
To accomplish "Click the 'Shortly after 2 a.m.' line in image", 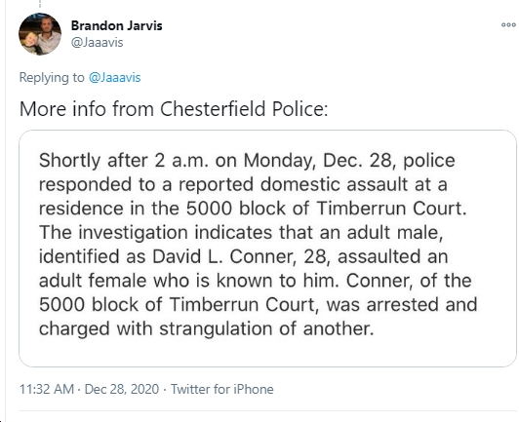I will click(x=247, y=161).
